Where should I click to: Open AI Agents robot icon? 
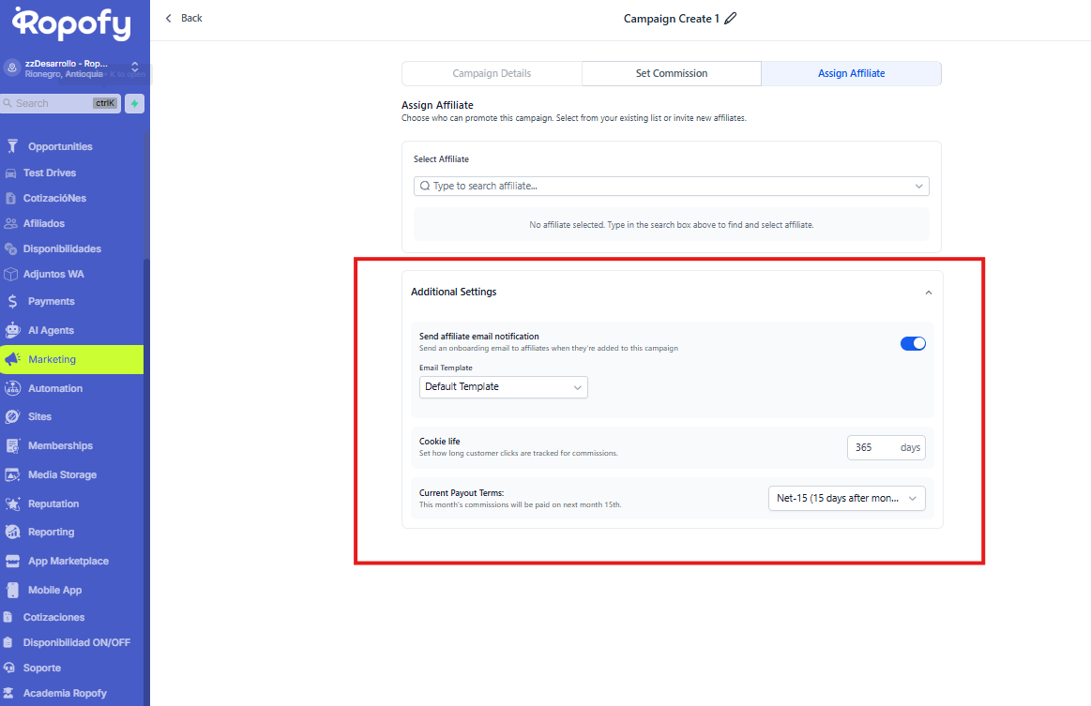pos(12,330)
